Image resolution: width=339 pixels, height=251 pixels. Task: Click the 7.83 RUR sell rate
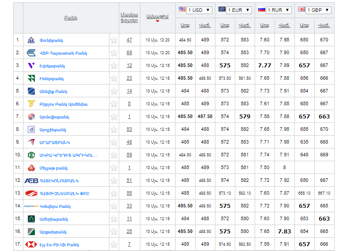285,231
